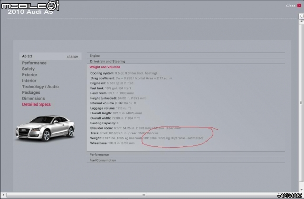Viewport: 304px width, 199px height.
Task: Click the Cooling system spec row
Action: click(x=123, y=73)
